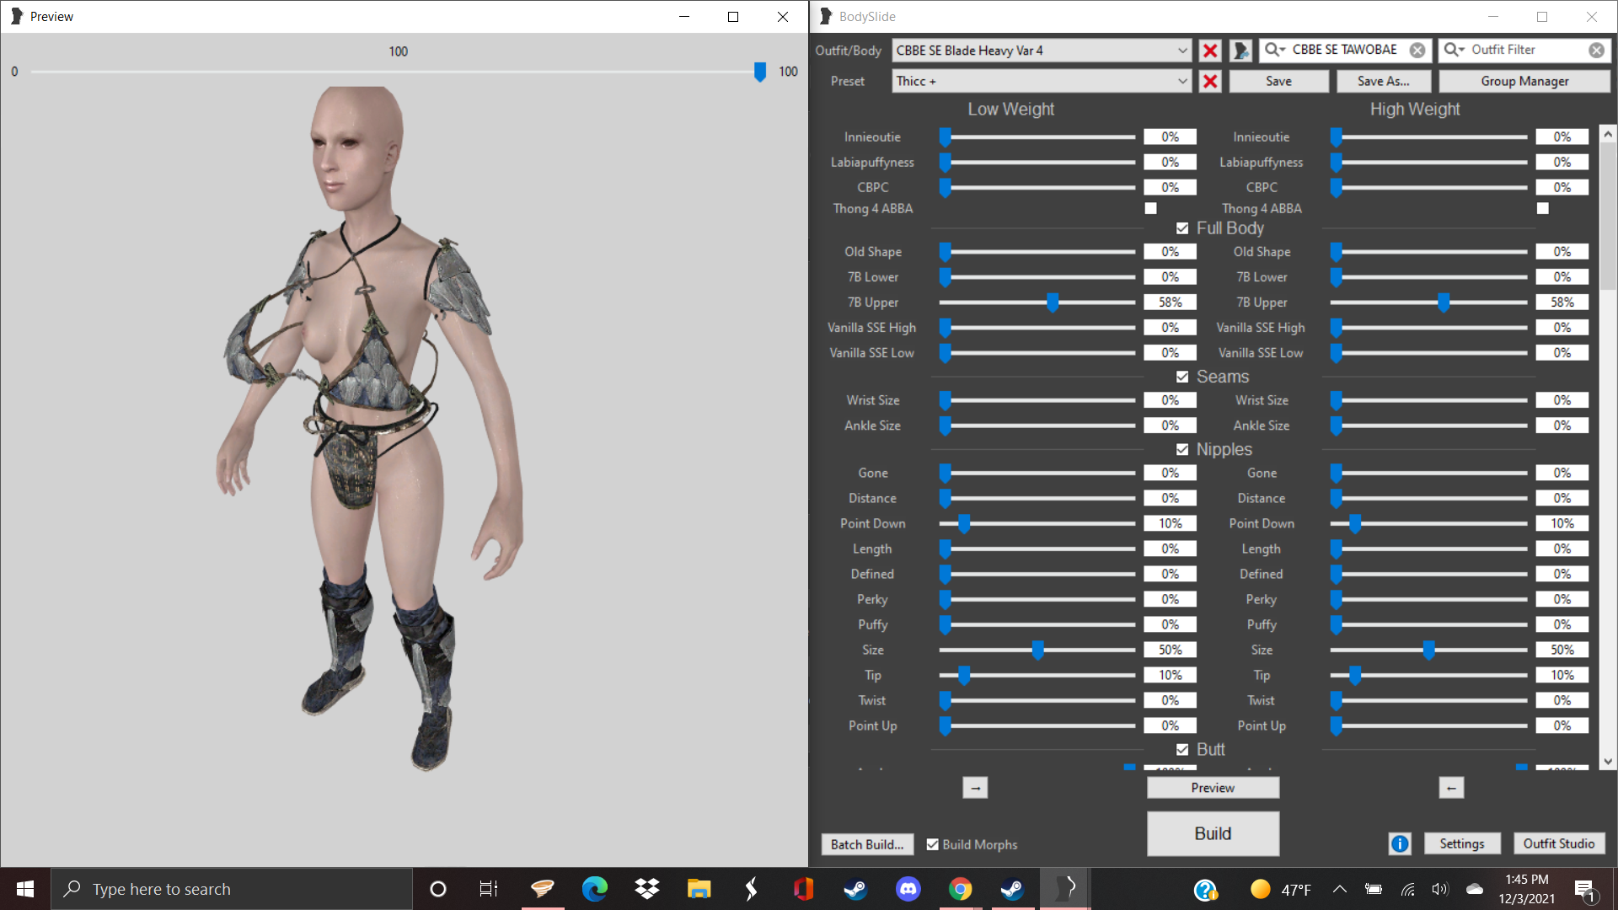This screenshot has height=910, width=1618.
Task: Open Microsoft Edge from the taskbar
Action: pyautogui.click(x=595, y=889)
